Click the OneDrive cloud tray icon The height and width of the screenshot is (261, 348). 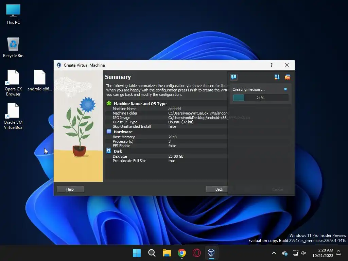pos(285,253)
